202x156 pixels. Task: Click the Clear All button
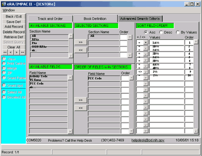(14, 47)
